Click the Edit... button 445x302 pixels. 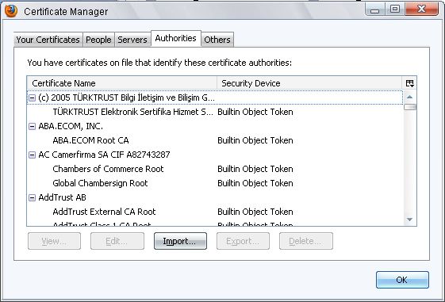[117, 241]
